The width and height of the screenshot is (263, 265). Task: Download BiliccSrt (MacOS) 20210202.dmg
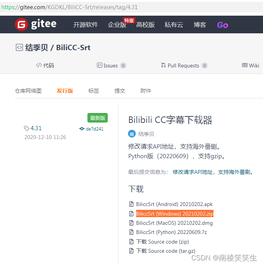(174, 223)
